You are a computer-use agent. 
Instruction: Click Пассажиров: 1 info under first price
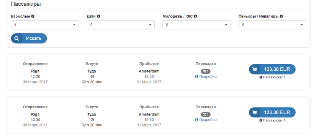[272, 77]
